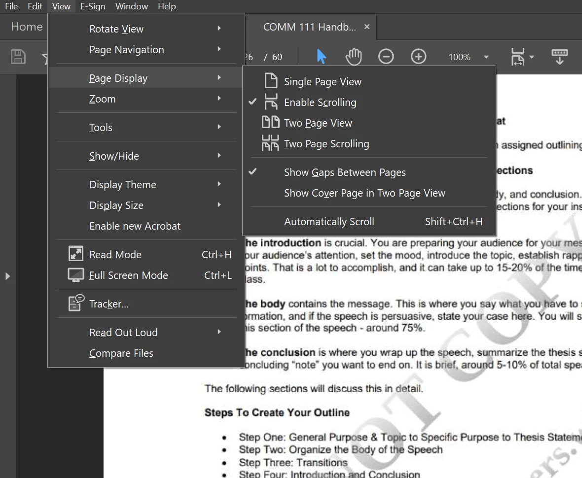
Task: Choose Two Page View option
Action: coord(369,123)
